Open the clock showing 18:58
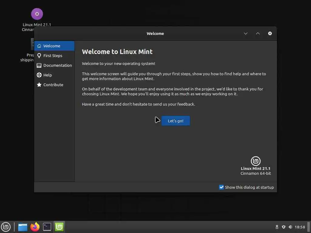 tap(300, 227)
